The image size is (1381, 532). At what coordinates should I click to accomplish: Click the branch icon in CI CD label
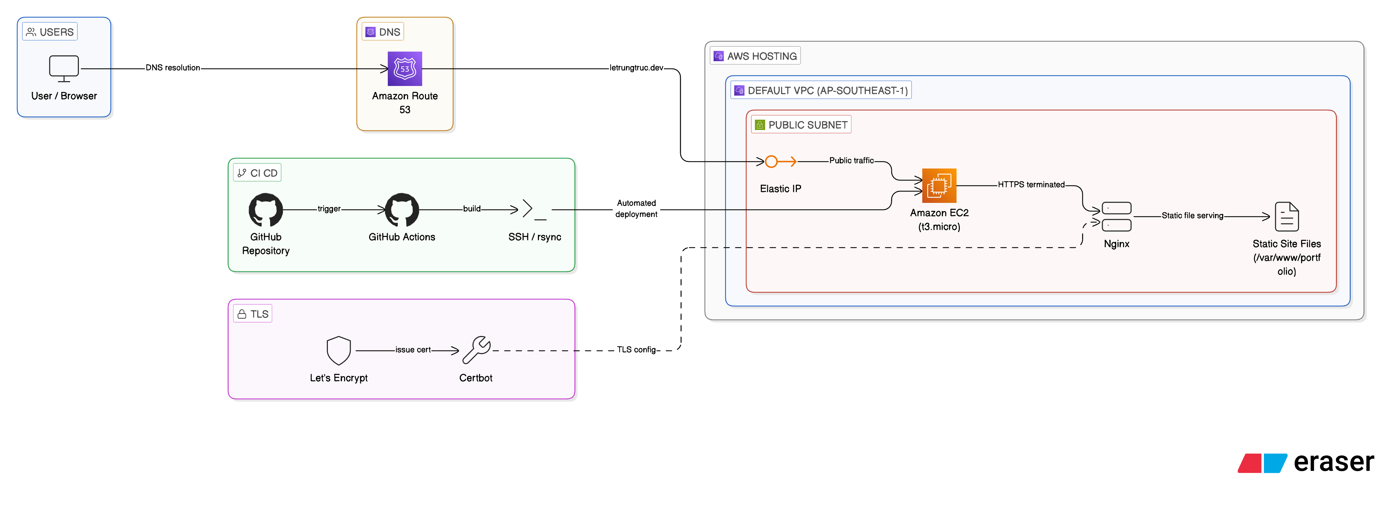[242, 173]
